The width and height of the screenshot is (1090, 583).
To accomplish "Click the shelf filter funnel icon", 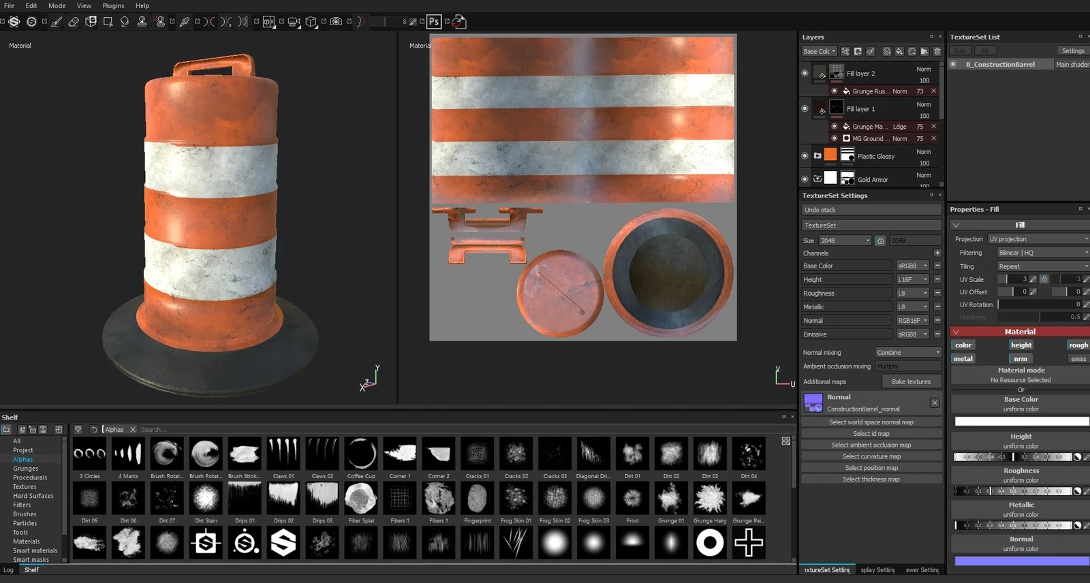I will 78,430.
